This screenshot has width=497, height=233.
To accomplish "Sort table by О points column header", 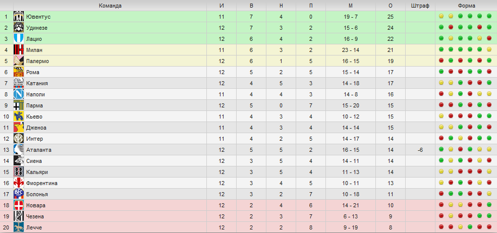I will [391, 6].
